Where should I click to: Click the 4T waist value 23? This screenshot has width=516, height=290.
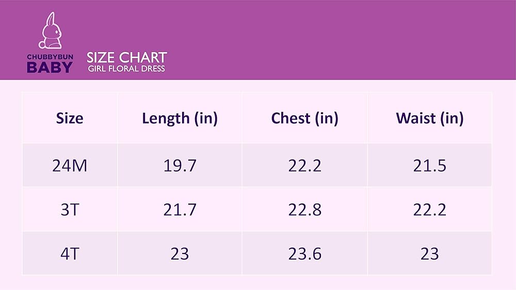pyautogui.click(x=429, y=253)
